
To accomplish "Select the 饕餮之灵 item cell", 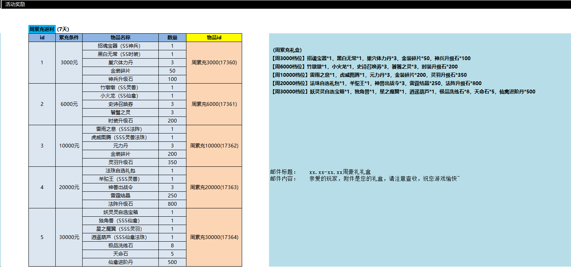I will tap(120, 112).
